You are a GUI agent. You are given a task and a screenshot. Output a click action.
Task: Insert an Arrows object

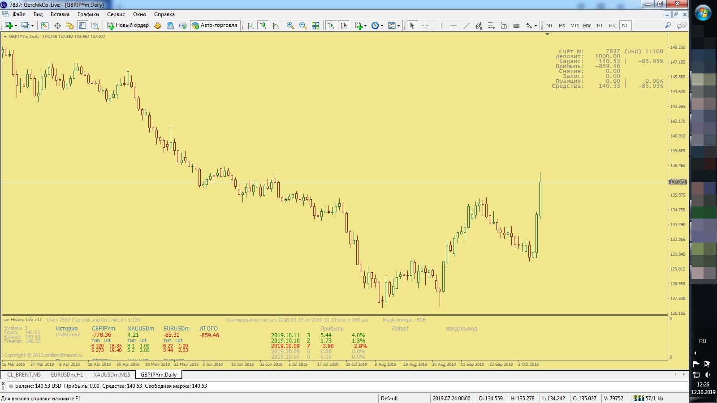tap(529, 26)
